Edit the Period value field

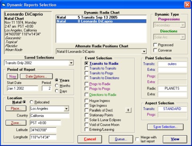click(46, 88)
